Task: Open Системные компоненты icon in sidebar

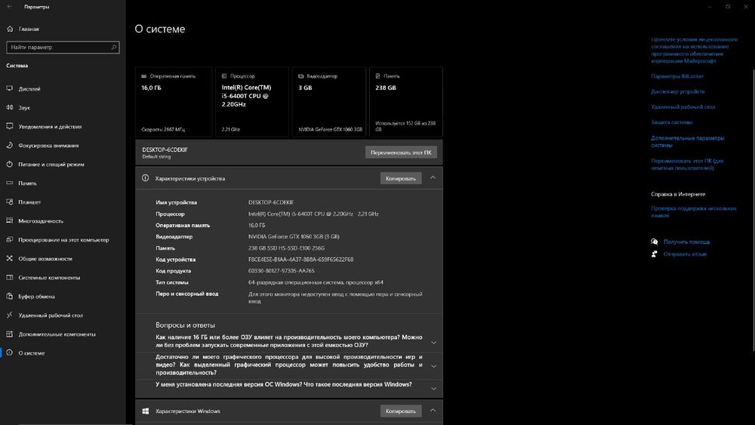Action: 10,277
